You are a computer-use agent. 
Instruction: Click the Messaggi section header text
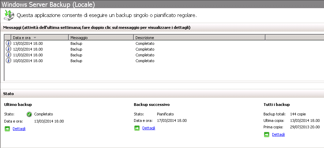[x=97, y=27]
